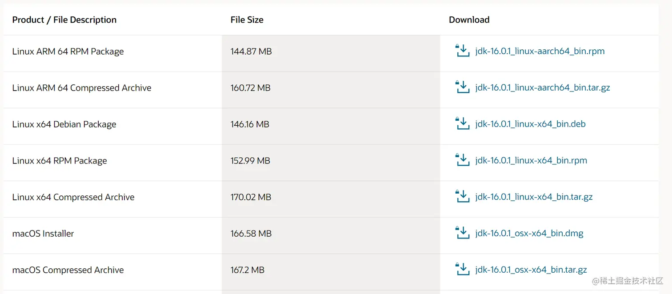Download jdk-16.0.1_linux-aarch64_bin.rpm link
The image size is (672, 294).
click(540, 51)
